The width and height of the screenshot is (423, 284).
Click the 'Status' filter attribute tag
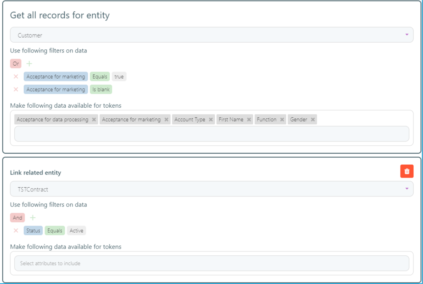(33, 231)
